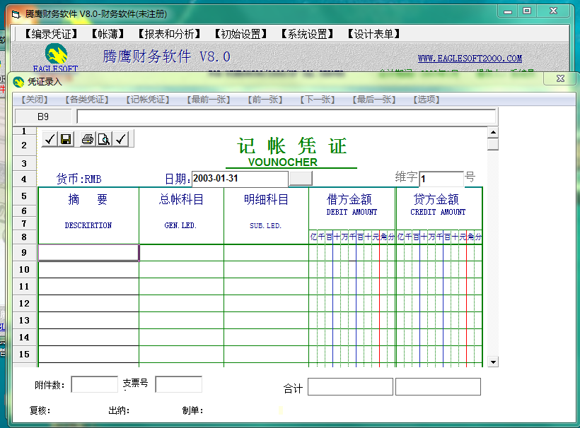Select the 摘要 description cell in row 12
The width and height of the screenshot is (580, 428).
pyautogui.click(x=89, y=304)
